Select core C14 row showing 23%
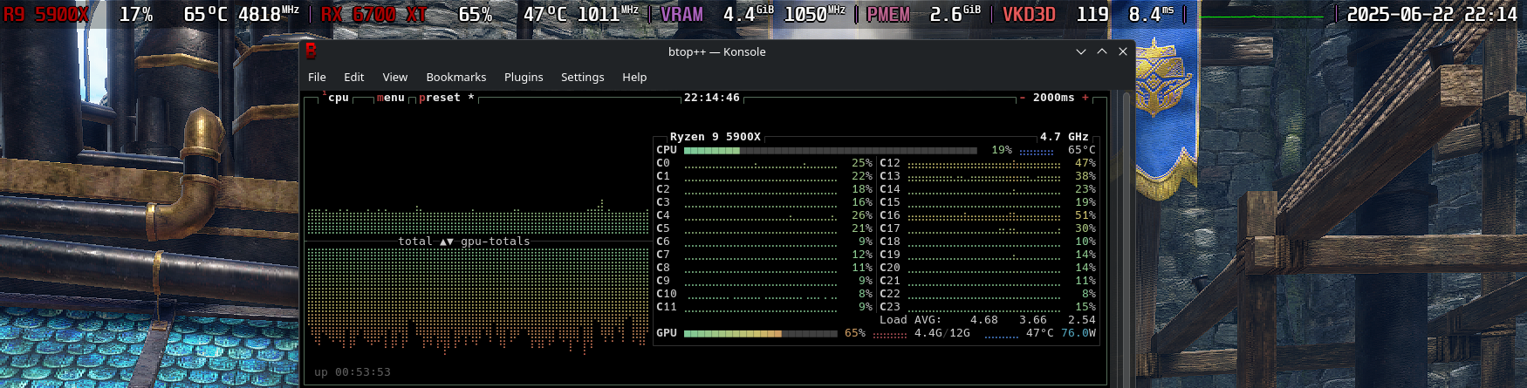The width and height of the screenshot is (1527, 388). (988, 189)
